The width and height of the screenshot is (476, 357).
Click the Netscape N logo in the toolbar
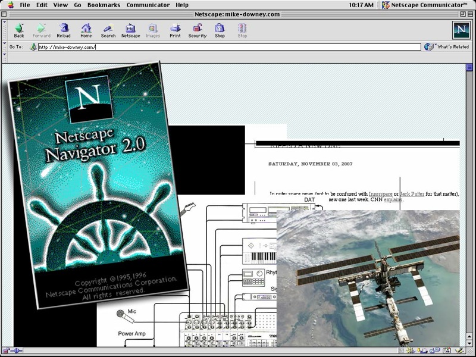461,30
